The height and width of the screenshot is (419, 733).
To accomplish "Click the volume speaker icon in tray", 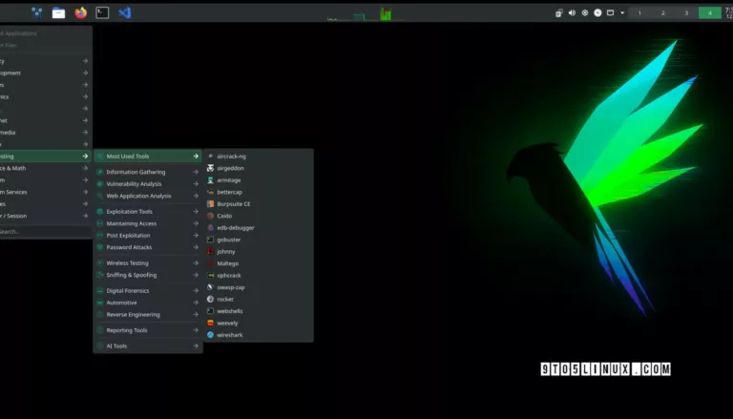I will (572, 12).
